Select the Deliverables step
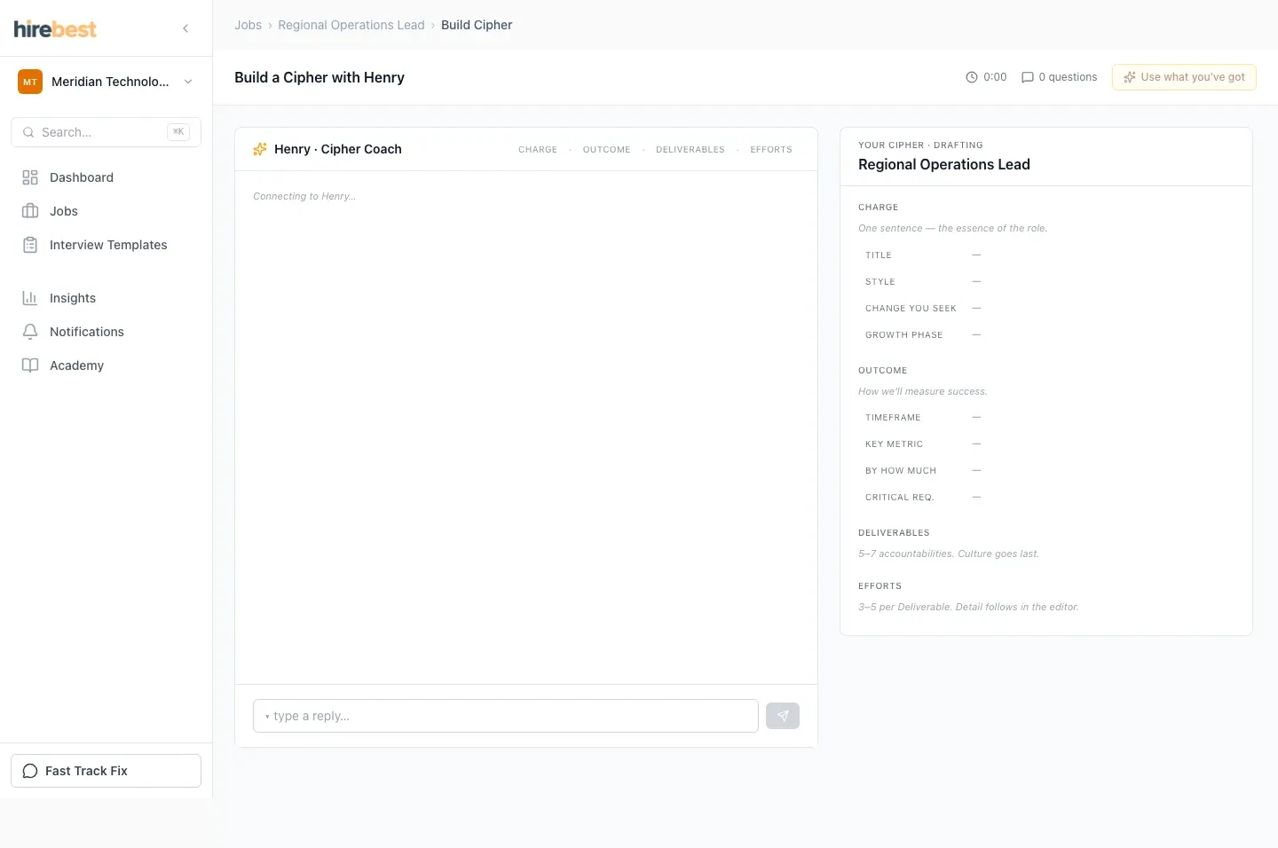This screenshot has width=1278, height=848. (690, 150)
